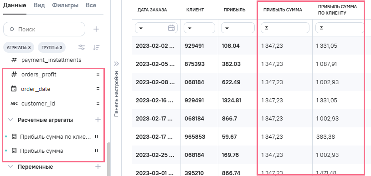Click the 2023-02-25 date cell
The image size is (371, 176).
click(x=155, y=155)
